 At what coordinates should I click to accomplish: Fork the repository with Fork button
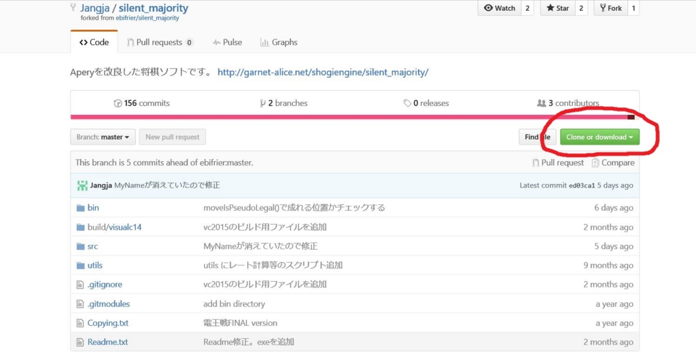[611, 8]
